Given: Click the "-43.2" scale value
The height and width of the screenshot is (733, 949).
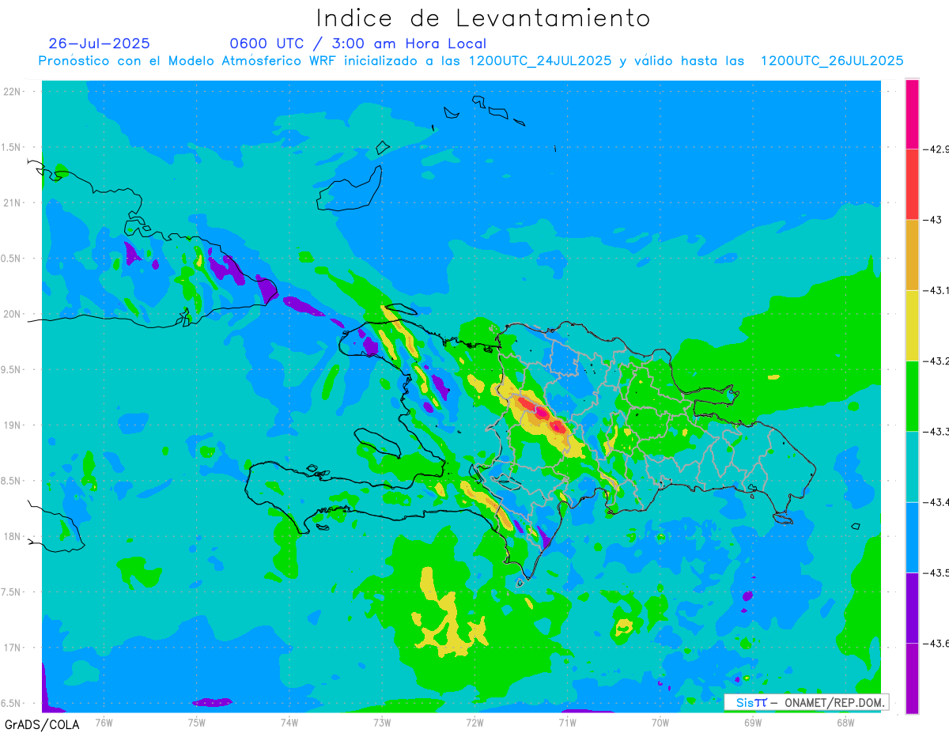Looking at the screenshot, I should 937,361.
